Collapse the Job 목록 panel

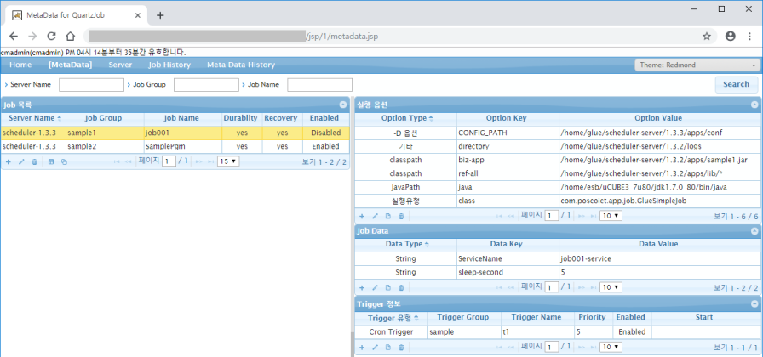(343, 105)
